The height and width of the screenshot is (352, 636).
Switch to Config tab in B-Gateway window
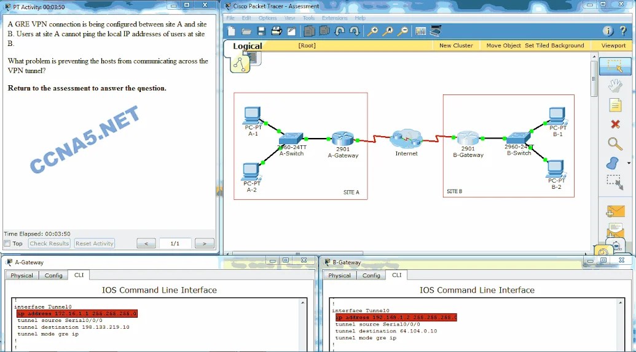tap(371, 275)
